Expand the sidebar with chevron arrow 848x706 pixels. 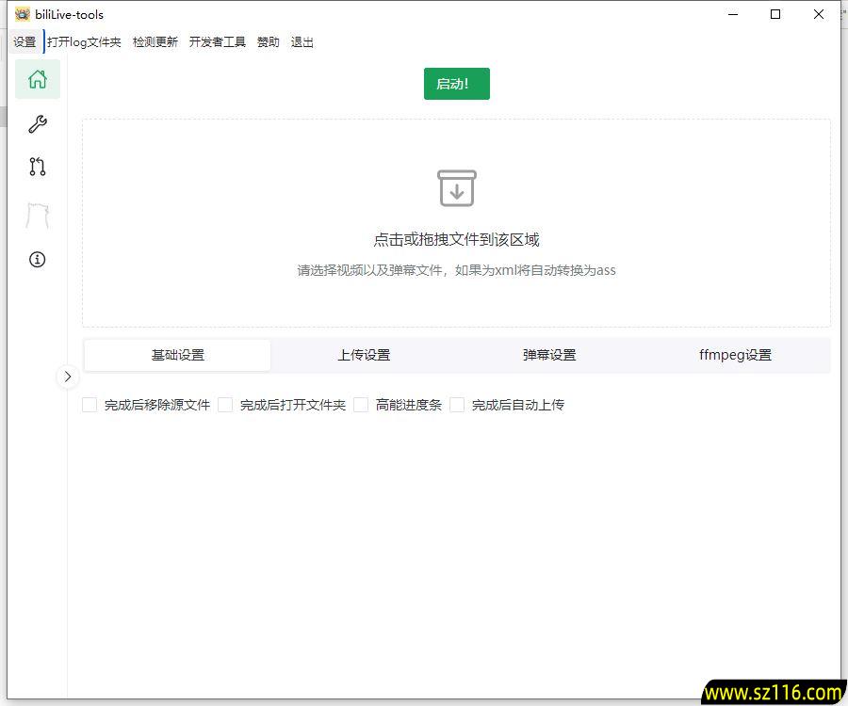67,377
